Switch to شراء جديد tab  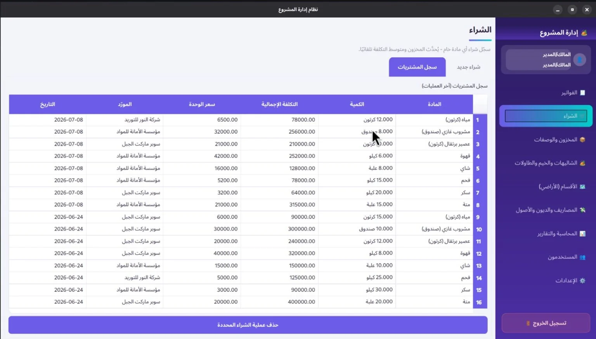[x=468, y=67]
